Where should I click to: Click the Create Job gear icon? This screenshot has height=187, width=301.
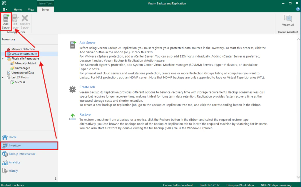pos(73,89)
